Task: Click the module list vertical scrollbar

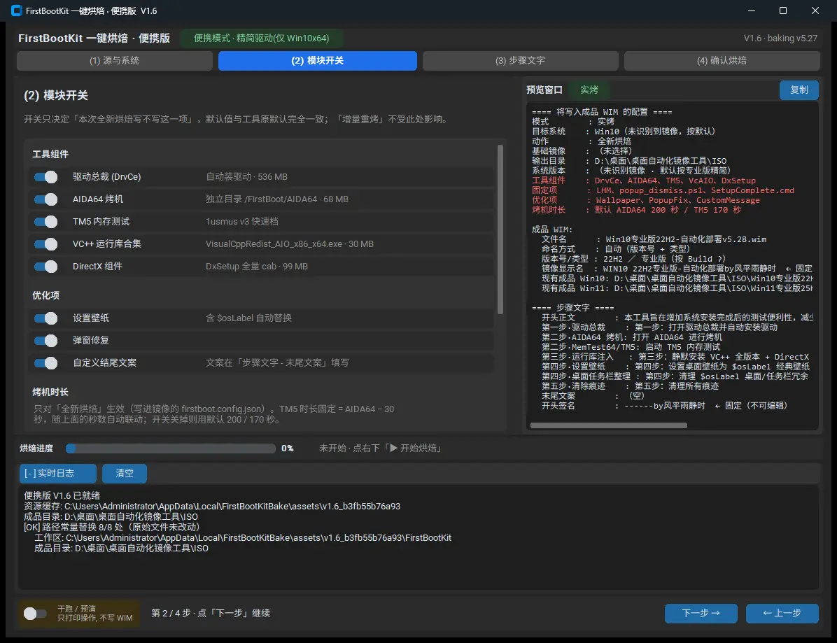Action: pos(500,229)
